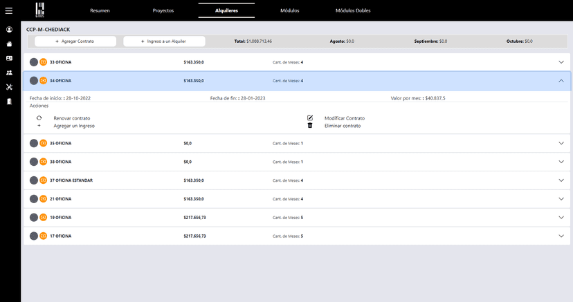Click the building sidebar icon
Image resolution: width=573 pixels, height=302 pixels.
click(x=9, y=102)
